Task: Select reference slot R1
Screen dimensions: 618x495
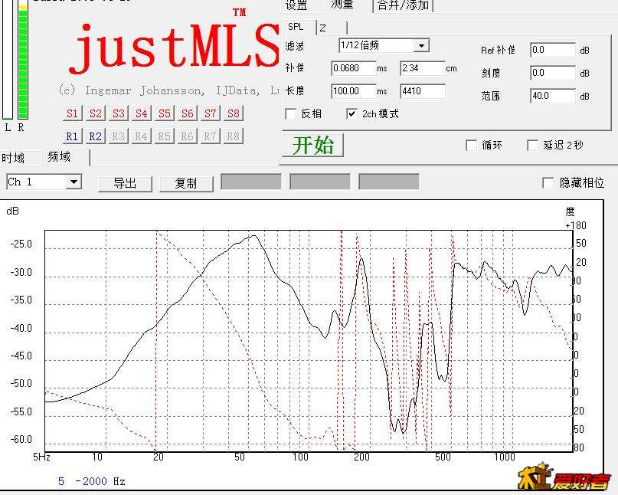Action: click(x=72, y=136)
